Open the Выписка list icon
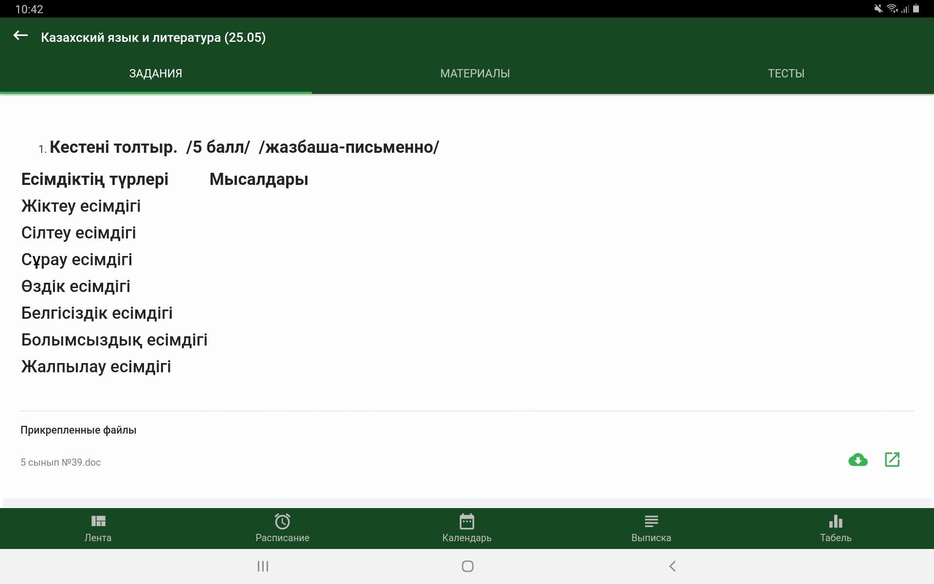The height and width of the screenshot is (584, 934). [651, 522]
